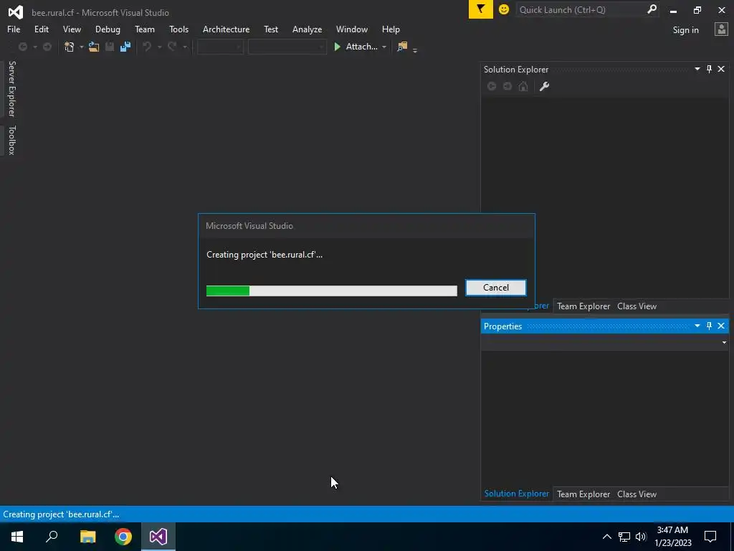Click the Solution Explorer wrench Properties icon

coord(544,86)
